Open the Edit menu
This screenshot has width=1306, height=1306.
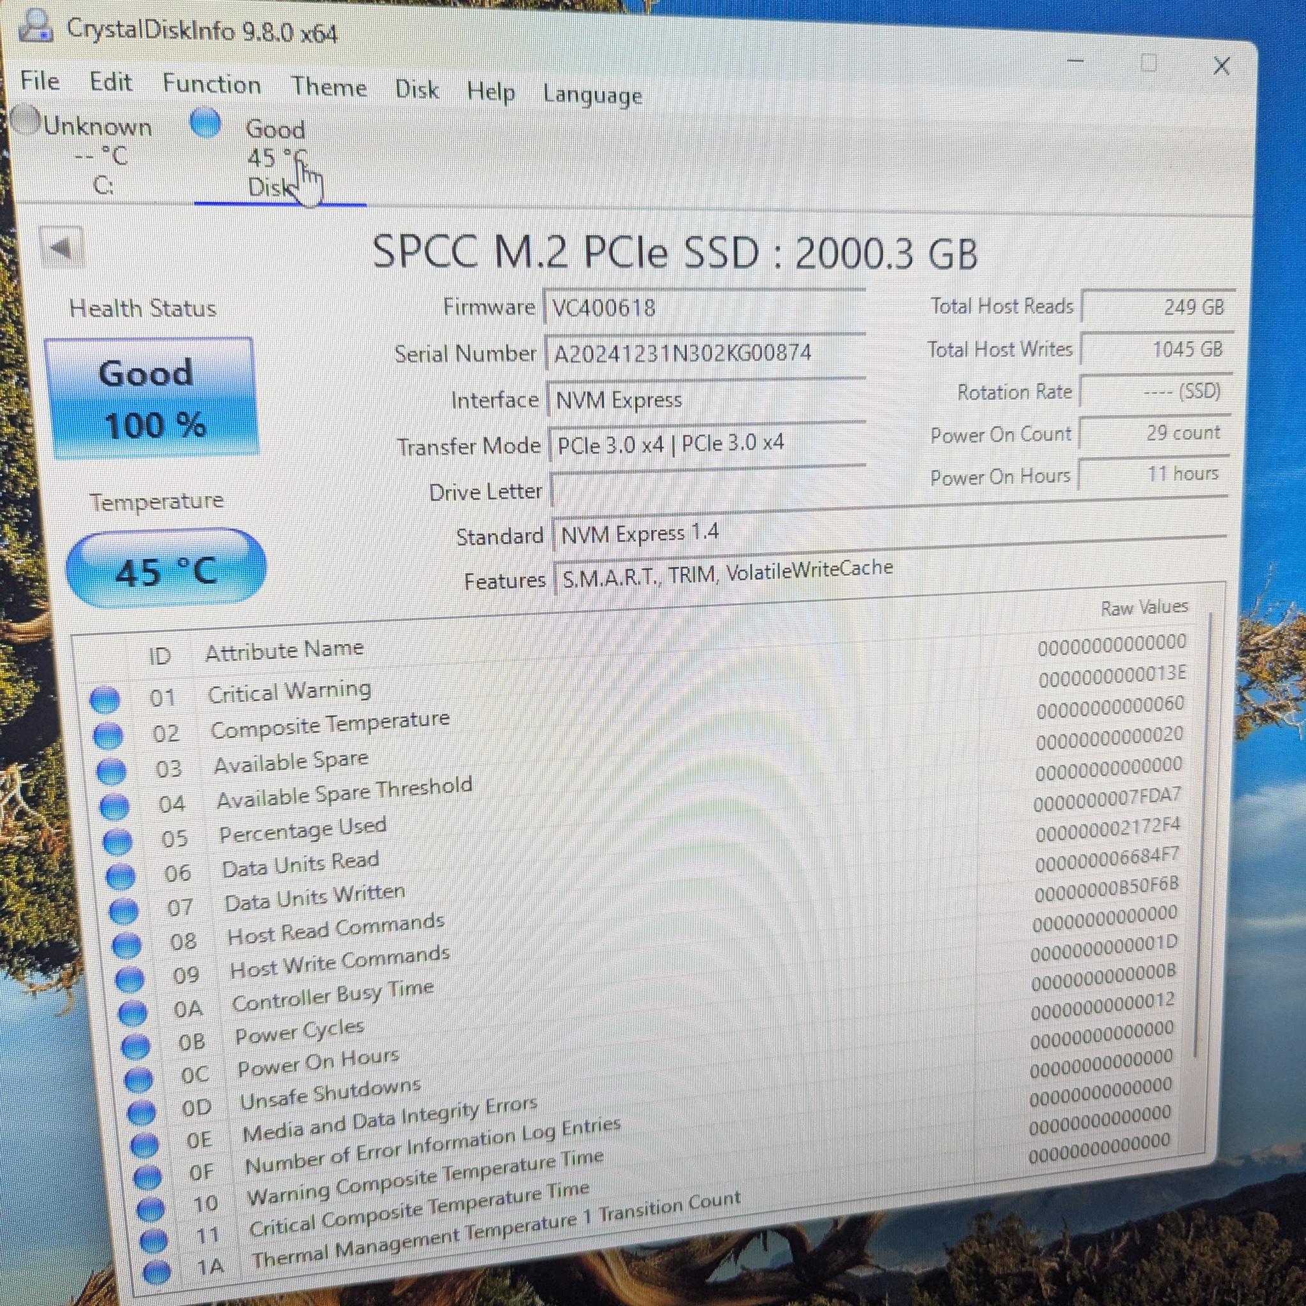click(x=110, y=82)
